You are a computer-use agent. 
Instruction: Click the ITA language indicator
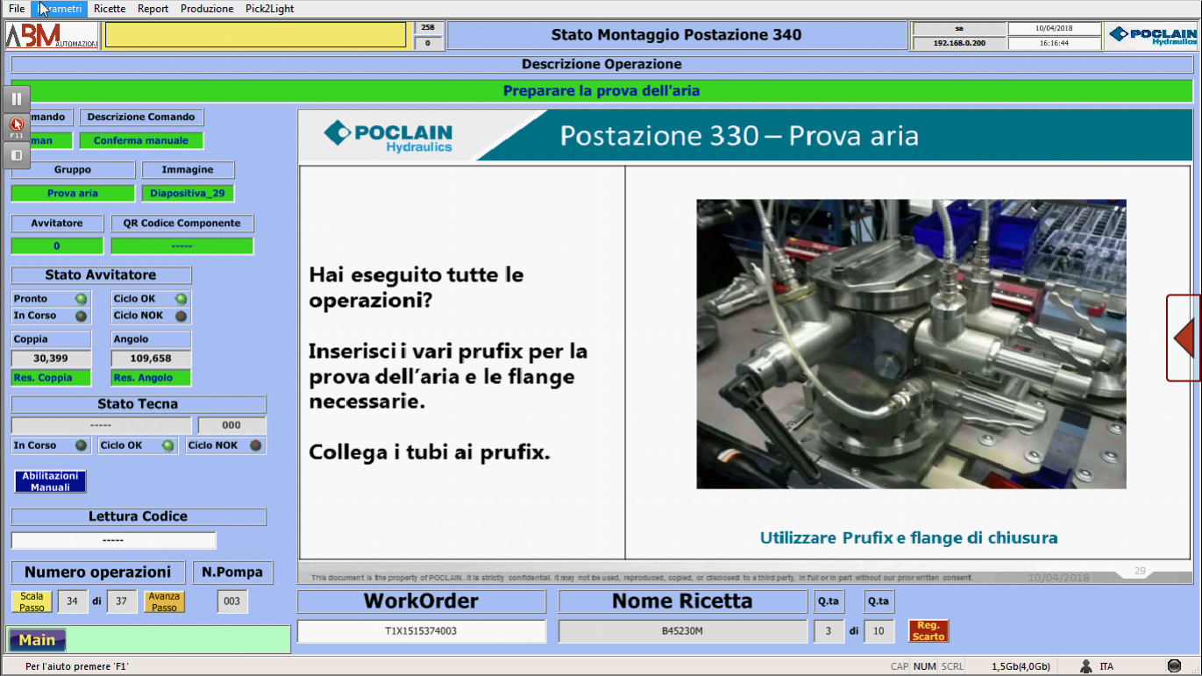pyautogui.click(x=1106, y=666)
